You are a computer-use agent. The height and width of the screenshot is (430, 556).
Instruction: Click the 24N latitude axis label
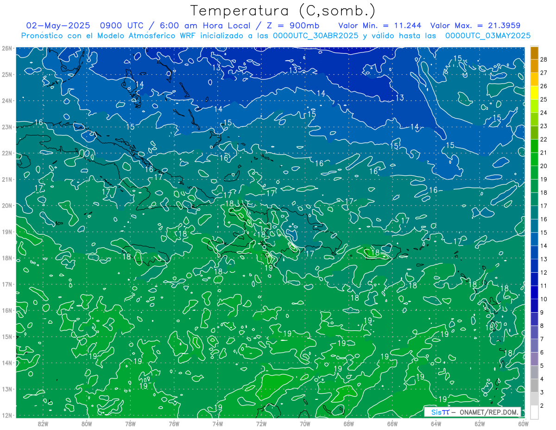[x=6, y=100]
